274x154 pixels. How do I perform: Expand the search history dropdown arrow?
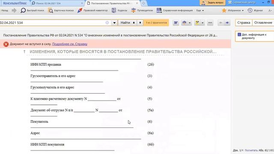(114, 23)
